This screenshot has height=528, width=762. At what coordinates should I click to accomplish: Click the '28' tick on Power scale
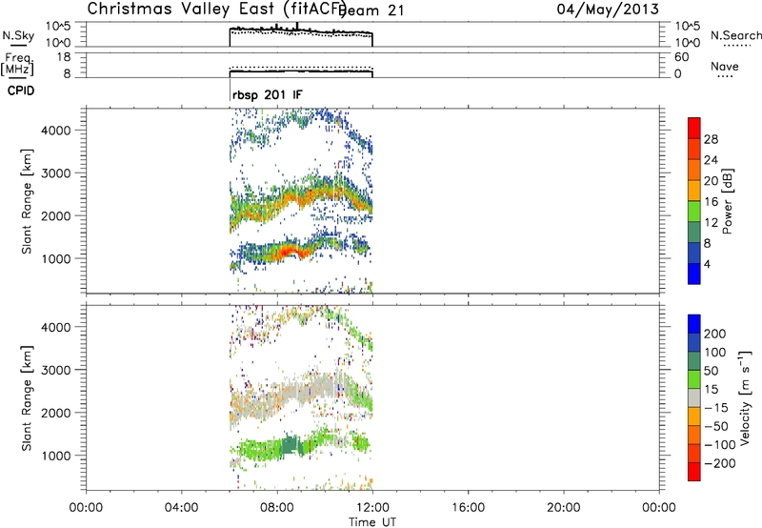tap(711, 139)
